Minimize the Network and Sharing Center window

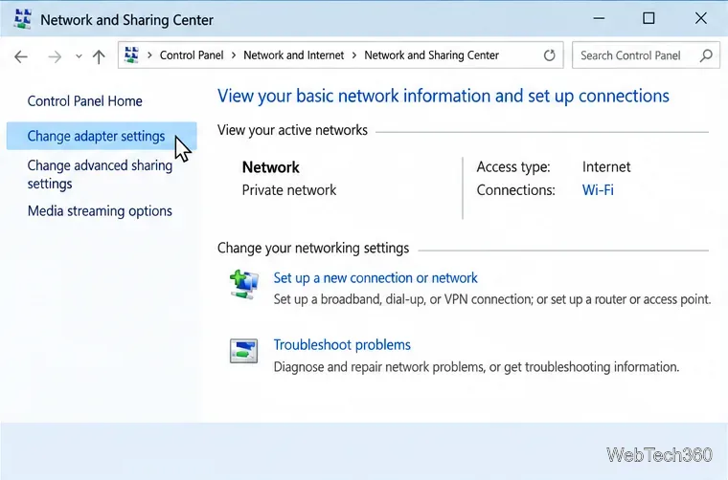(599, 18)
